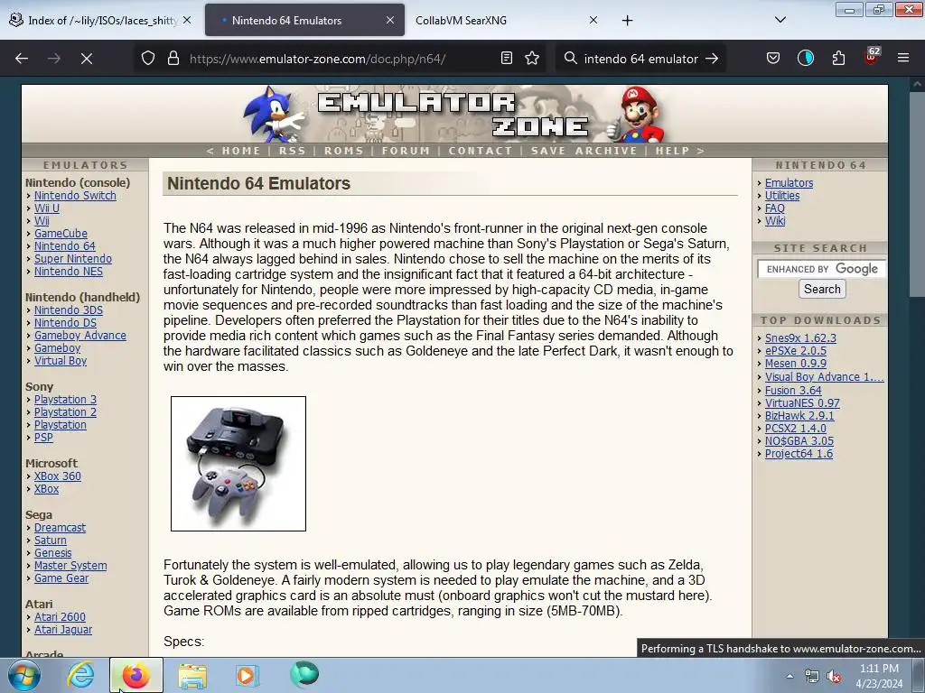Open the Virtual Boy link
Screen dimensions: 925x693
tap(61, 361)
